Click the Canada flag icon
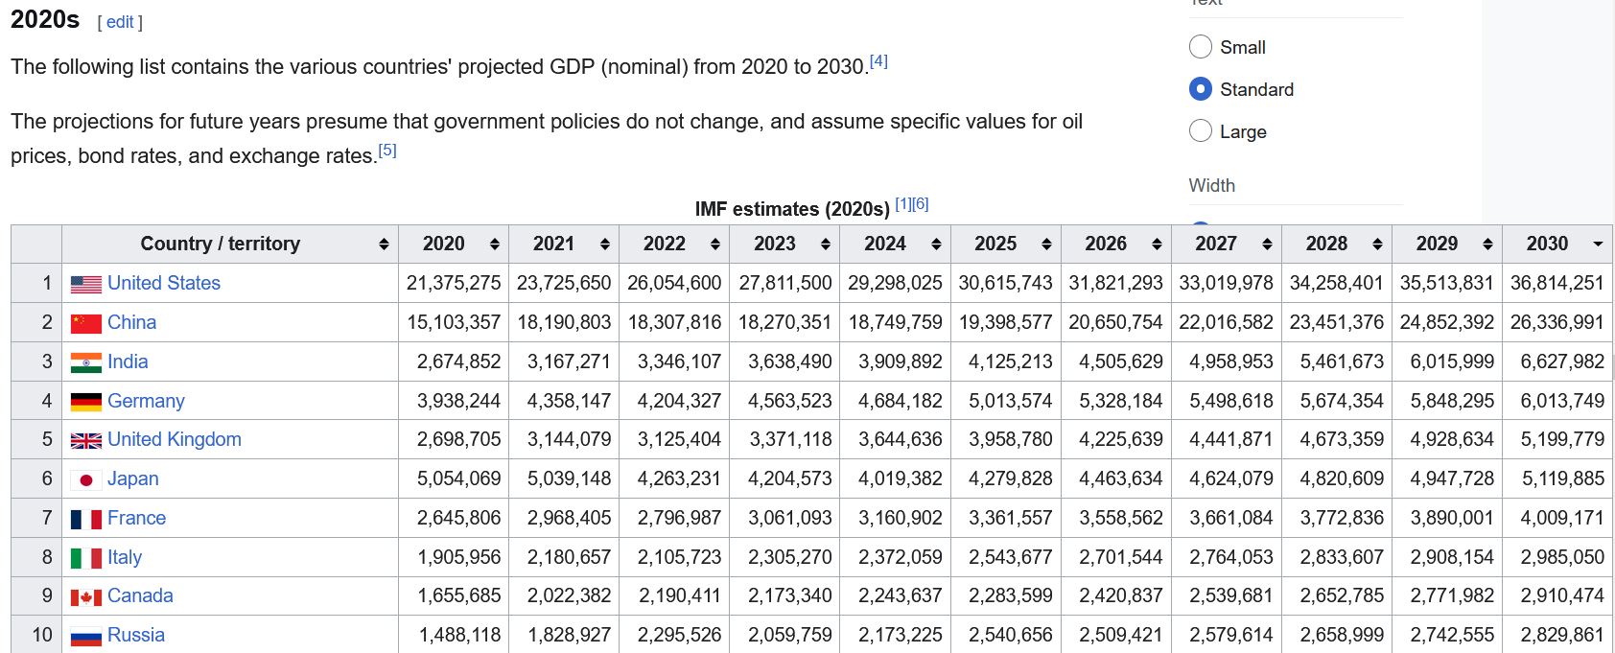1615x653 pixels. [86, 597]
